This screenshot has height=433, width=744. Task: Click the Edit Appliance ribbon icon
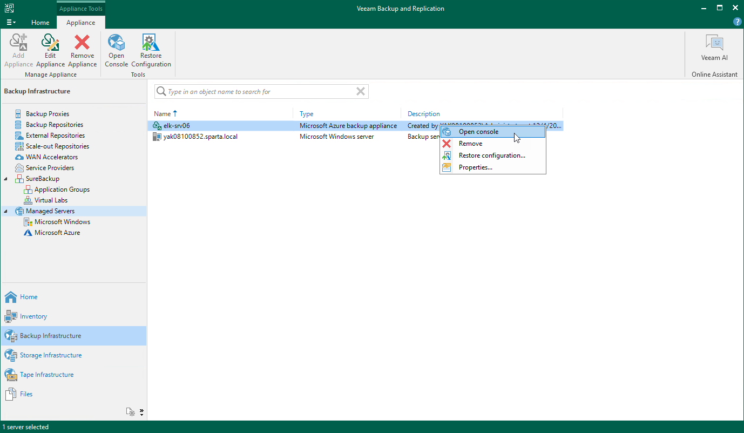click(x=50, y=42)
